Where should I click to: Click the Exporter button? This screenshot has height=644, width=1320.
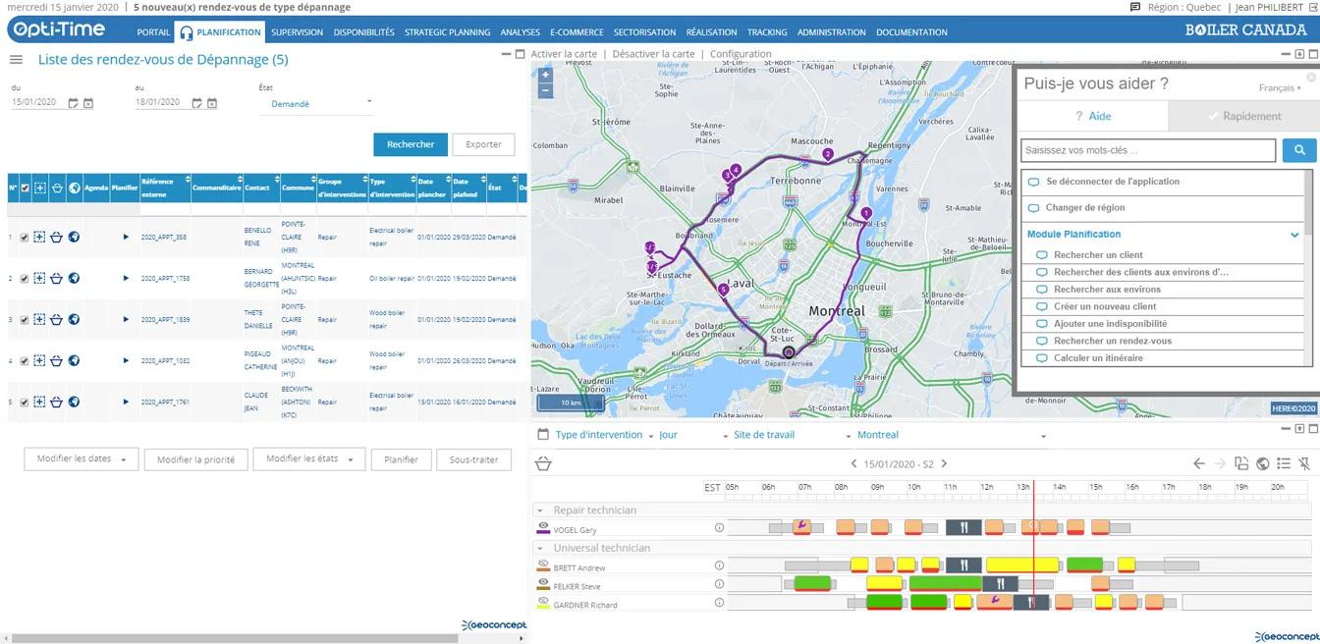[483, 144]
